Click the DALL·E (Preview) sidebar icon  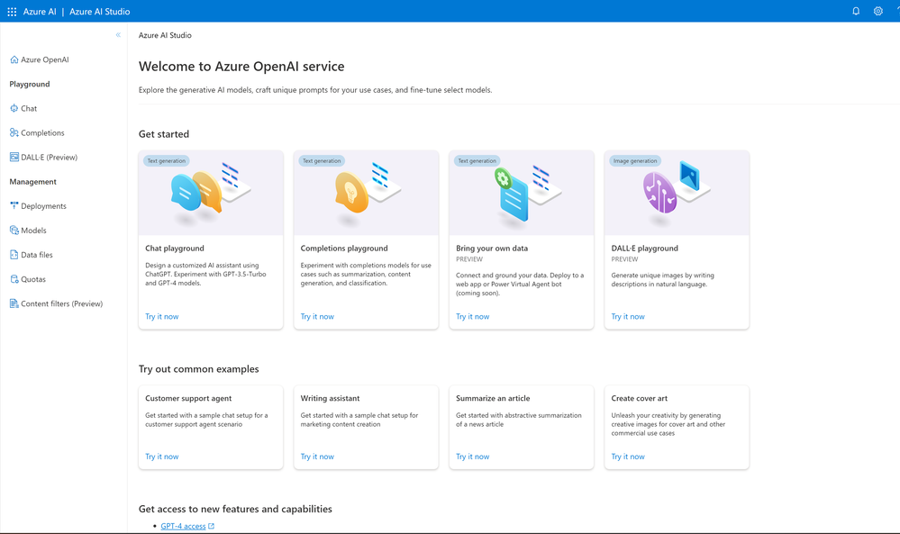(x=14, y=157)
